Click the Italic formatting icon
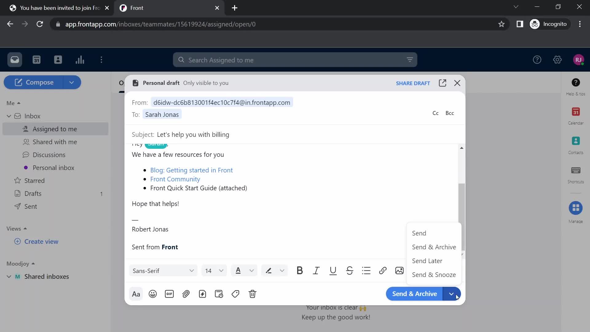The height and width of the screenshot is (332, 590). click(317, 271)
